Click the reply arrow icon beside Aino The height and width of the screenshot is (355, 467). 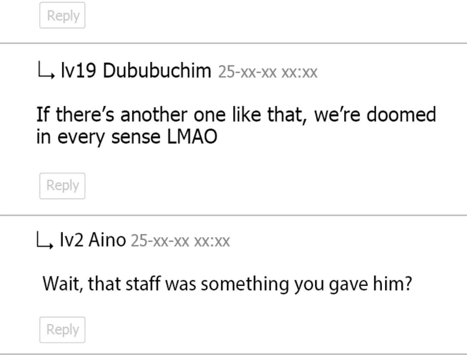(44, 241)
